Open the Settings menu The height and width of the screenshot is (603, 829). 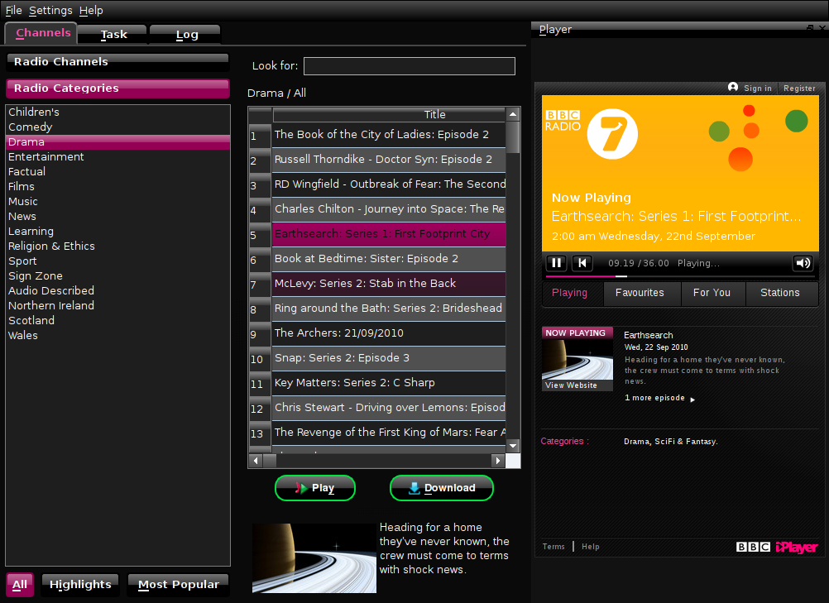(x=50, y=10)
